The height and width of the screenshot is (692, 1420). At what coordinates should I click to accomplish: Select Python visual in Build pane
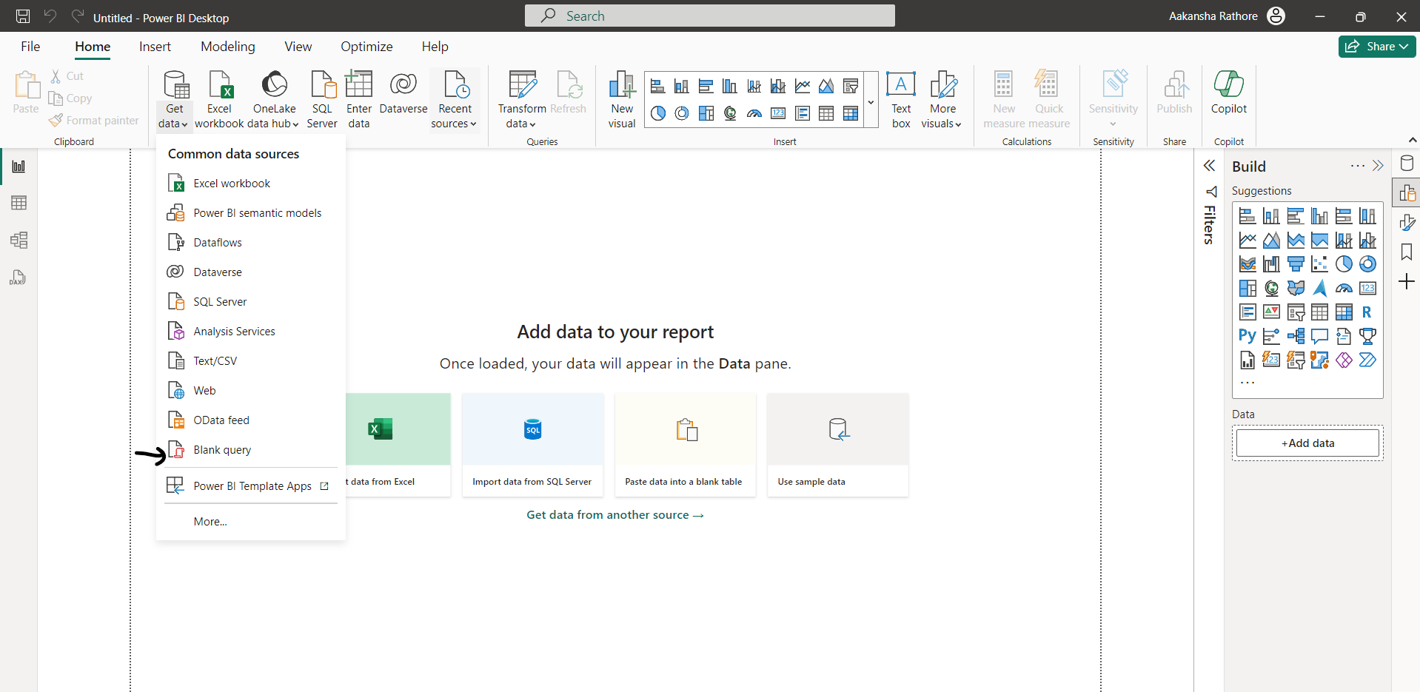tap(1247, 336)
